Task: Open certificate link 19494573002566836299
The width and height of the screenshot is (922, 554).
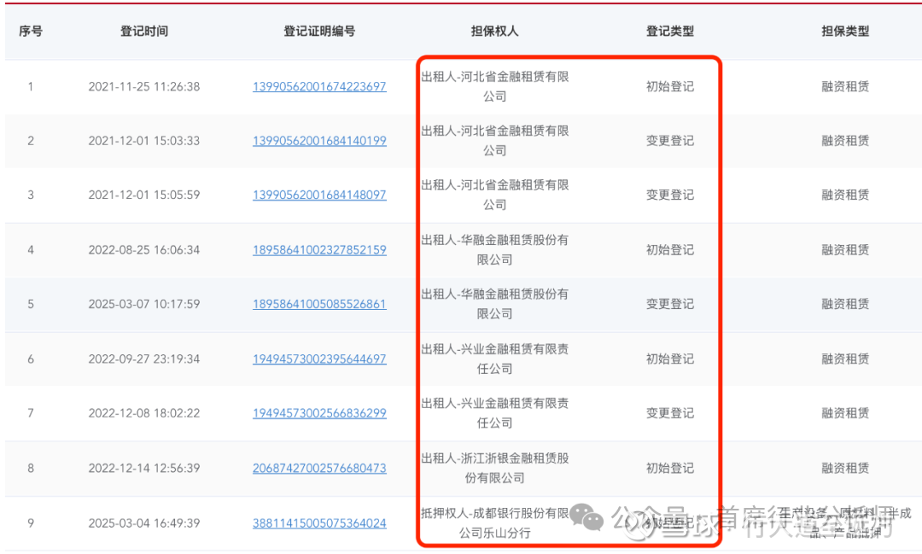Action: [x=319, y=413]
